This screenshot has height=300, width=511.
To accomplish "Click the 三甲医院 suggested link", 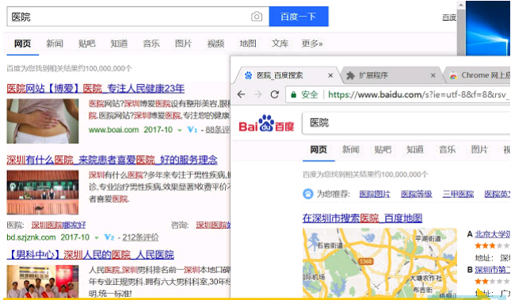I will (x=458, y=194).
